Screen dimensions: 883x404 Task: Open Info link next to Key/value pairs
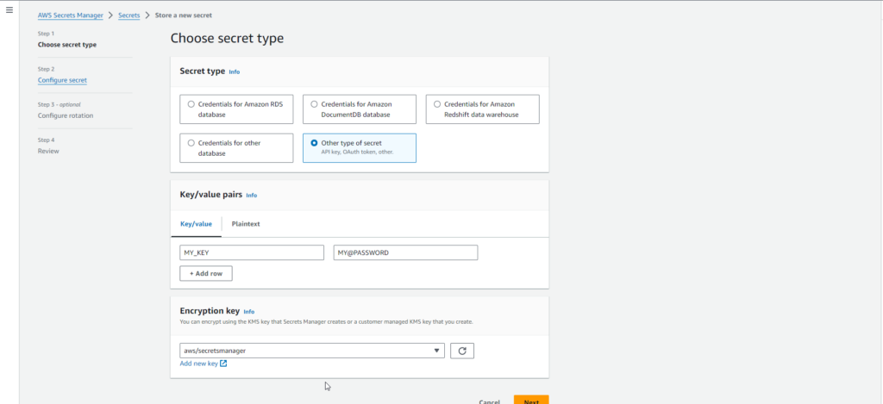coord(251,196)
